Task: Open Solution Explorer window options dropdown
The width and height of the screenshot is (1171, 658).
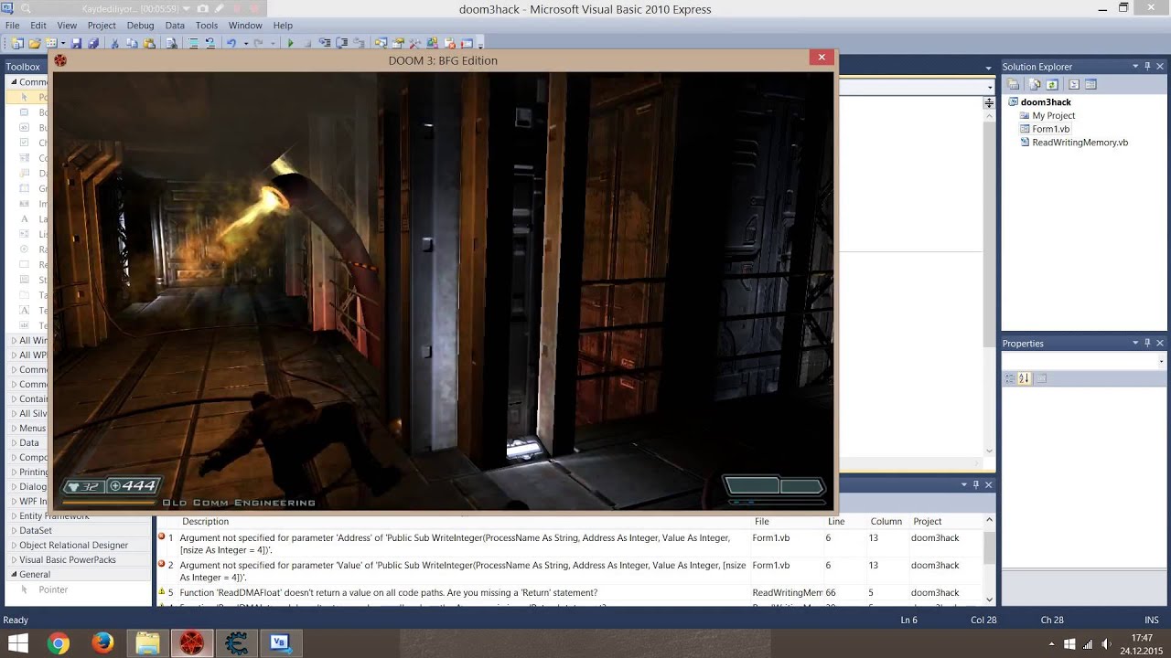Action: pos(1135,66)
